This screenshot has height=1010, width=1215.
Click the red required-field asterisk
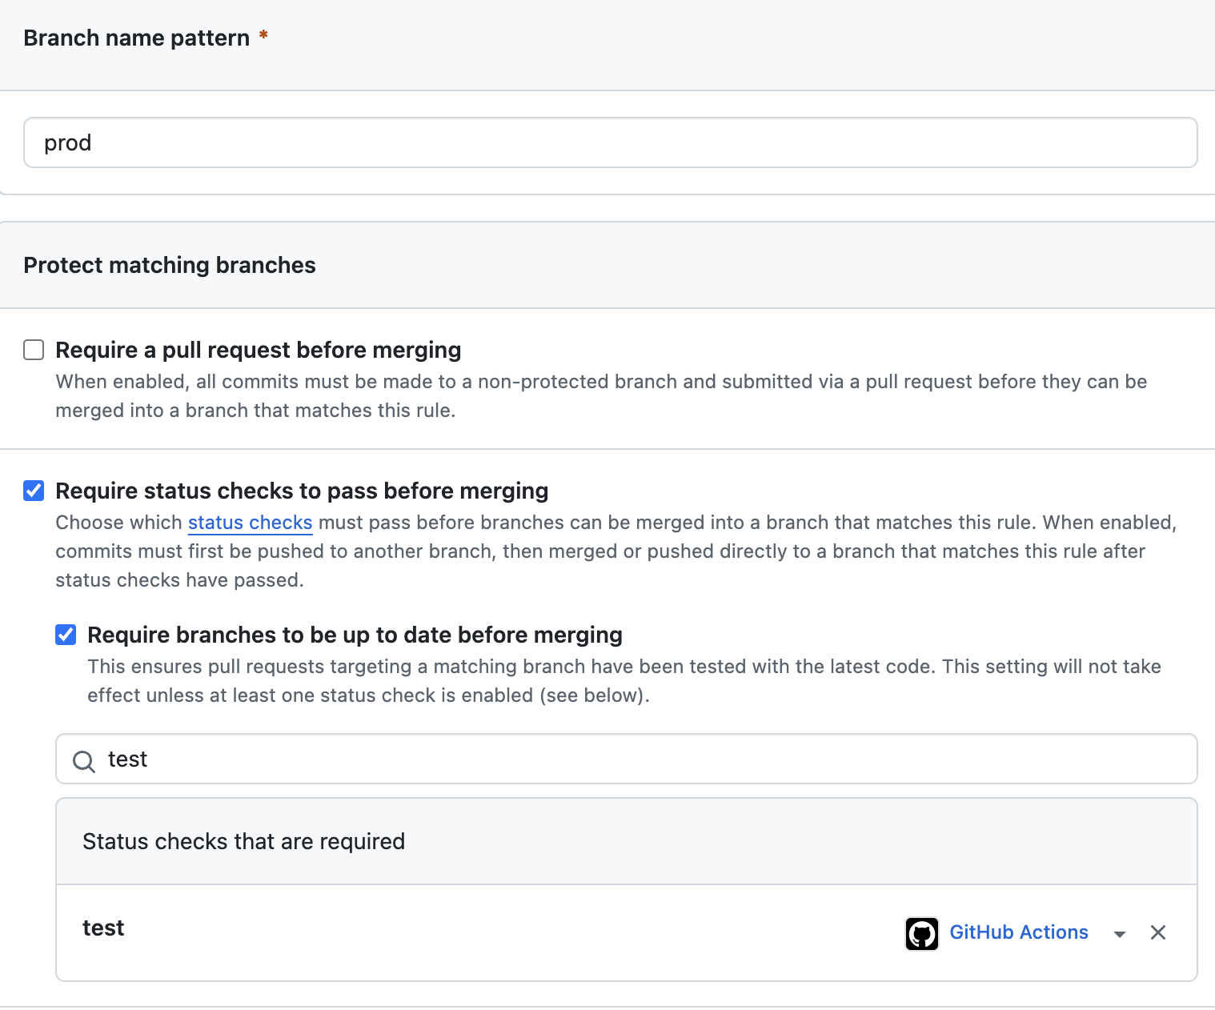pos(263,36)
